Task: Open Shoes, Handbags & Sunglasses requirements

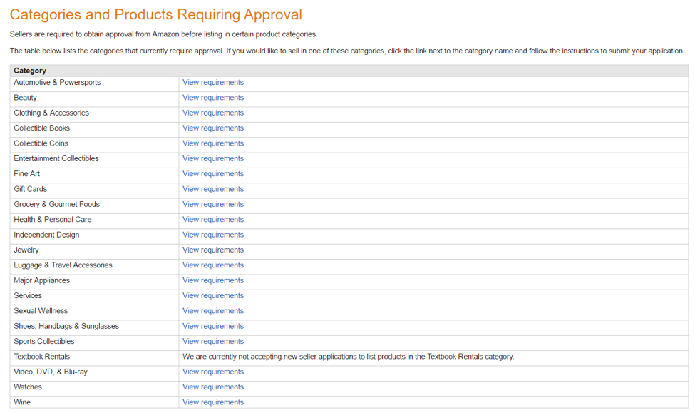Action: pos(212,325)
